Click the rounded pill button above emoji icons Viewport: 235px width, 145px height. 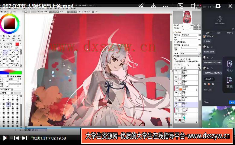209,79
